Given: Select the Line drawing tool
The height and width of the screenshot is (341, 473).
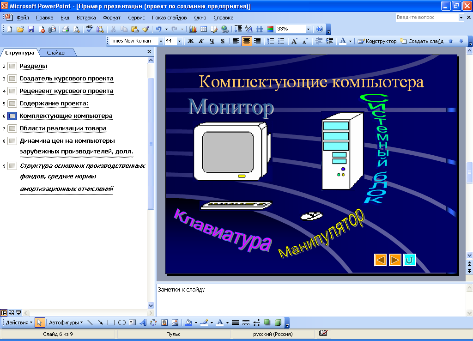Looking at the screenshot, I should 90,323.
